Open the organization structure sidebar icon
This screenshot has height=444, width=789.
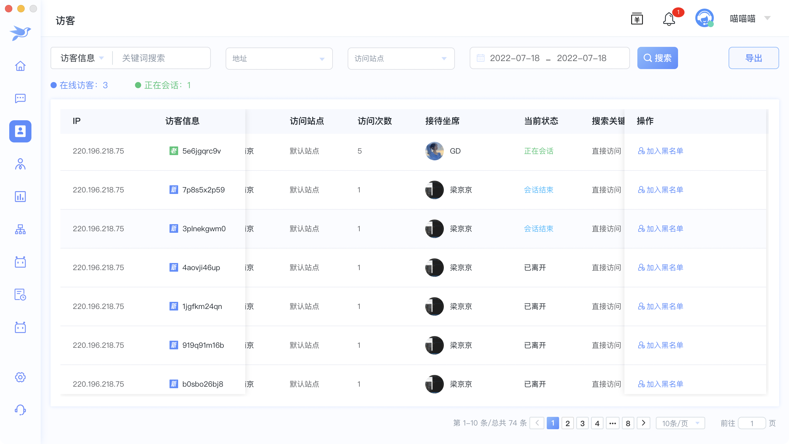coord(20,229)
